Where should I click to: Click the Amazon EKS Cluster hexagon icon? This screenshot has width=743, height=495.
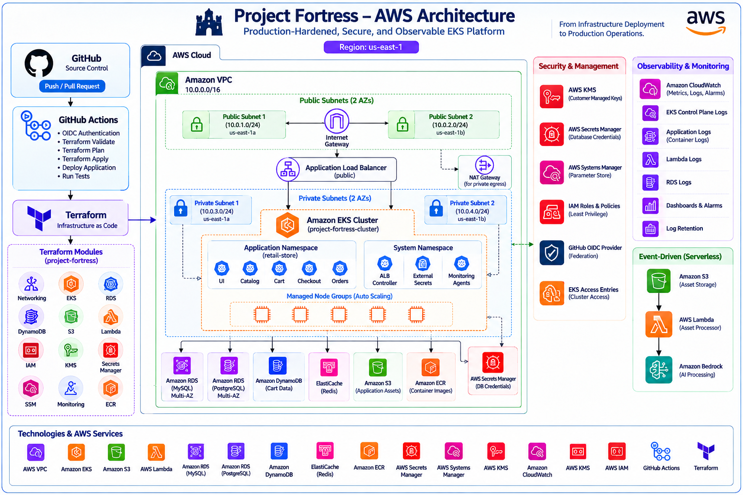(287, 224)
